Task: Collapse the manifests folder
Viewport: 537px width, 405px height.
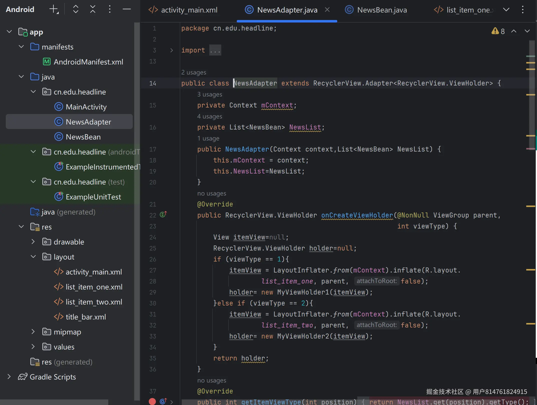Action: coord(21,47)
